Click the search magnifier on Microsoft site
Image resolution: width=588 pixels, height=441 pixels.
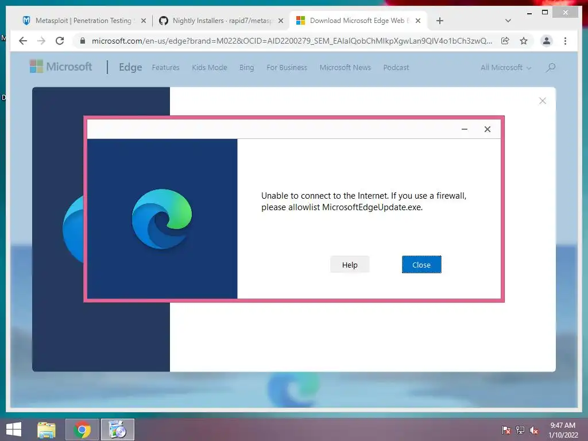(x=550, y=68)
